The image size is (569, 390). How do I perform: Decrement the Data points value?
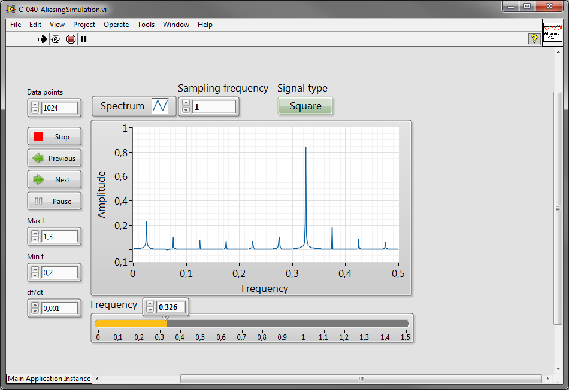coord(35,111)
